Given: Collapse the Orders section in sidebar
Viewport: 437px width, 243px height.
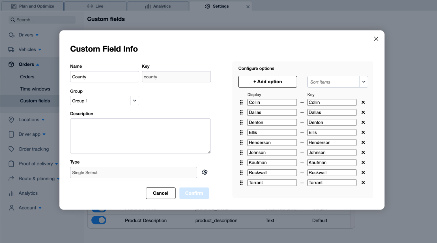Looking at the screenshot, I should [37, 64].
